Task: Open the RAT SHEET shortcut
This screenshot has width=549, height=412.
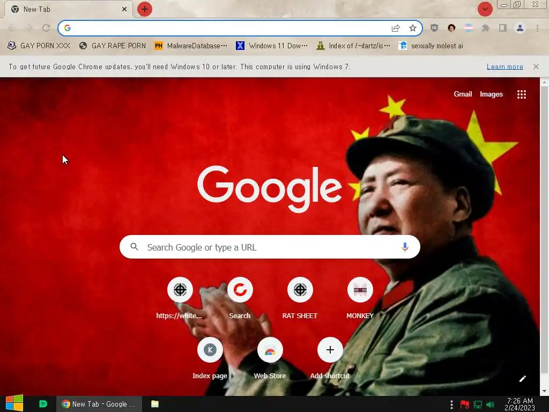Action: click(300, 298)
